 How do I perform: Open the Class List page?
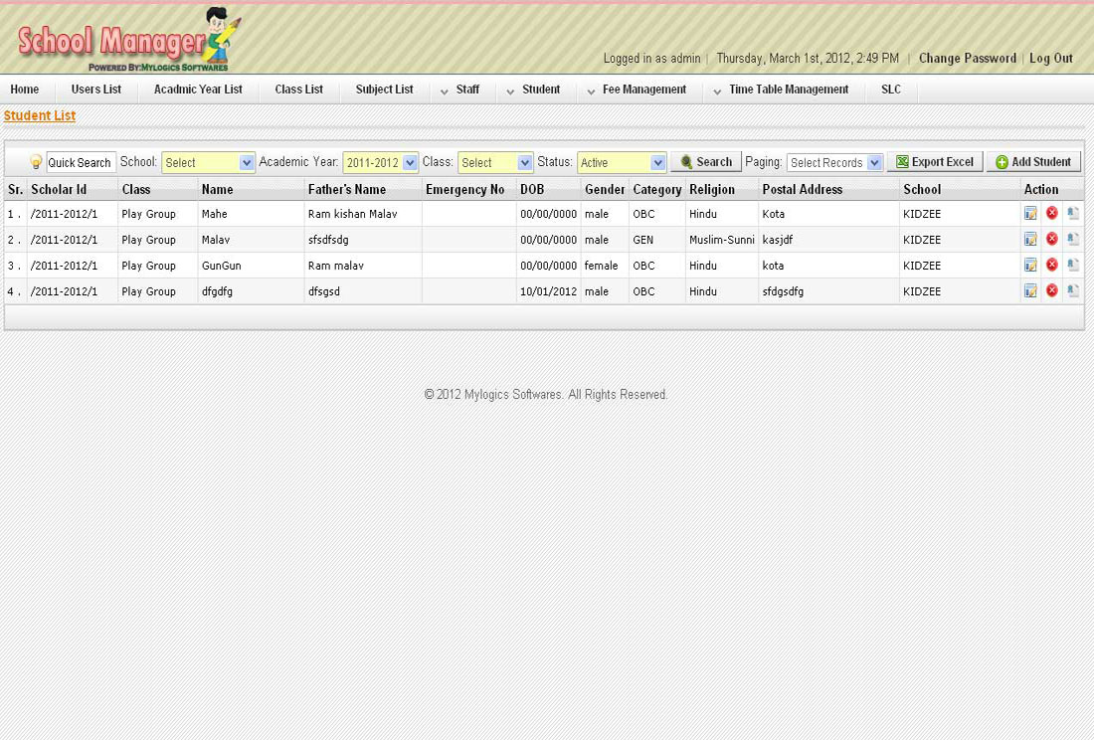(298, 90)
